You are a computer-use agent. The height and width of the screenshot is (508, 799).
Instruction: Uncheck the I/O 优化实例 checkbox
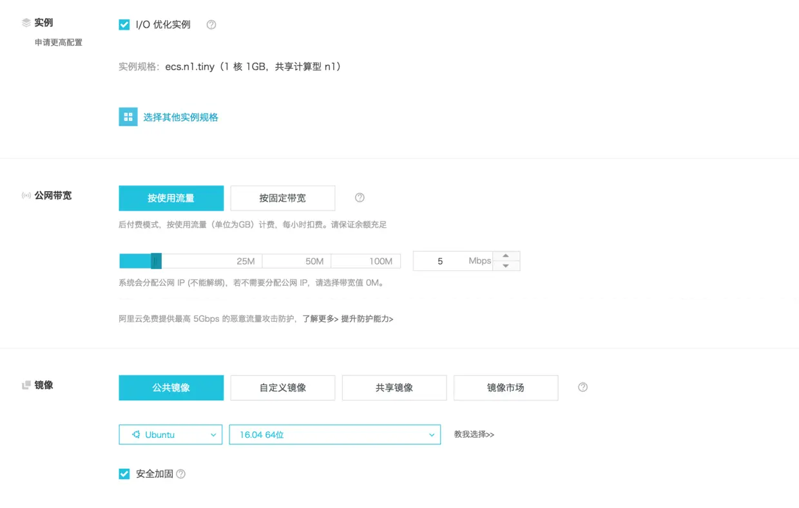click(x=124, y=24)
